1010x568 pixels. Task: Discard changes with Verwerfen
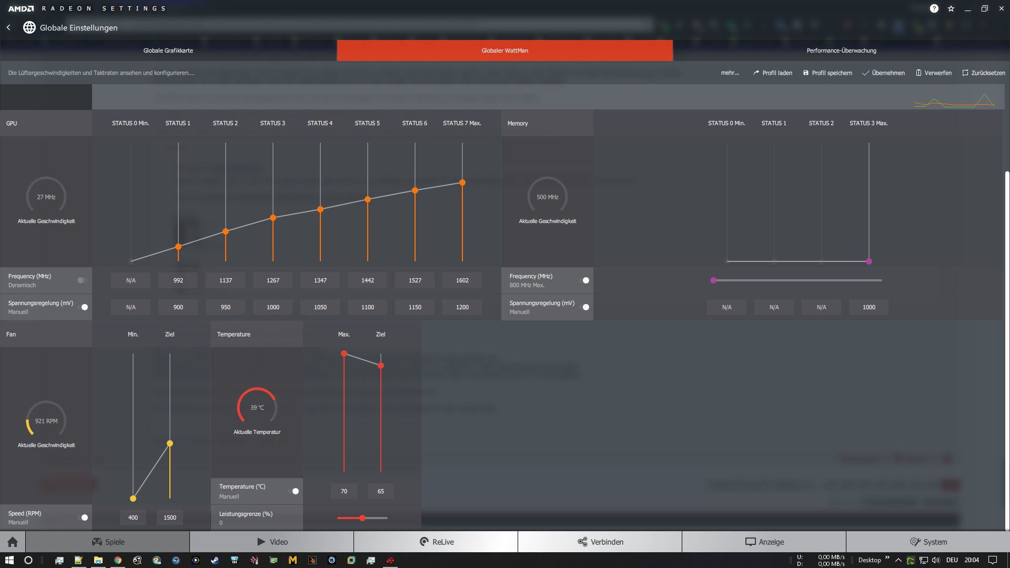tap(934, 73)
